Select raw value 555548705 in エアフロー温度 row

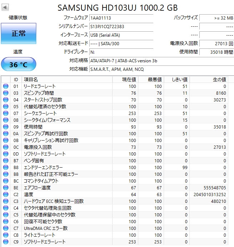point(215,188)
